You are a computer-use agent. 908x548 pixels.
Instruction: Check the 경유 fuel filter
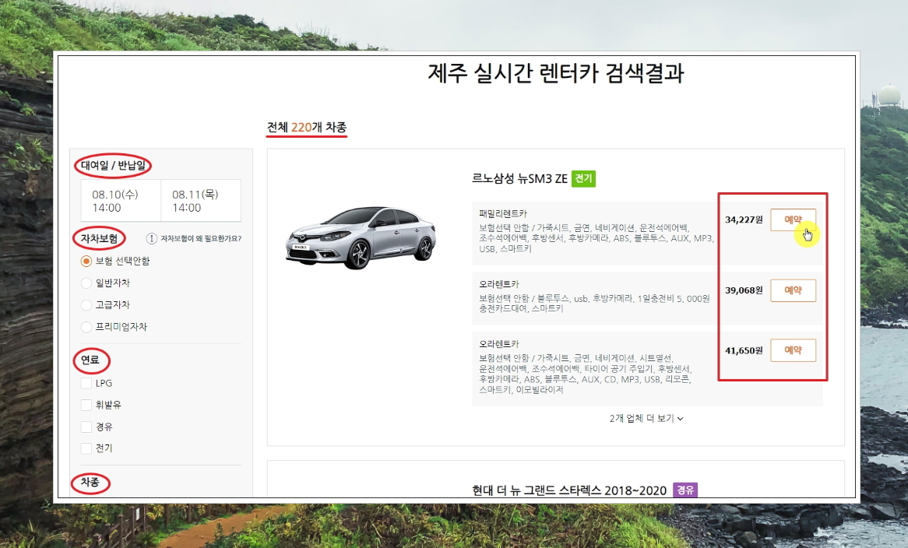point(86,427)
